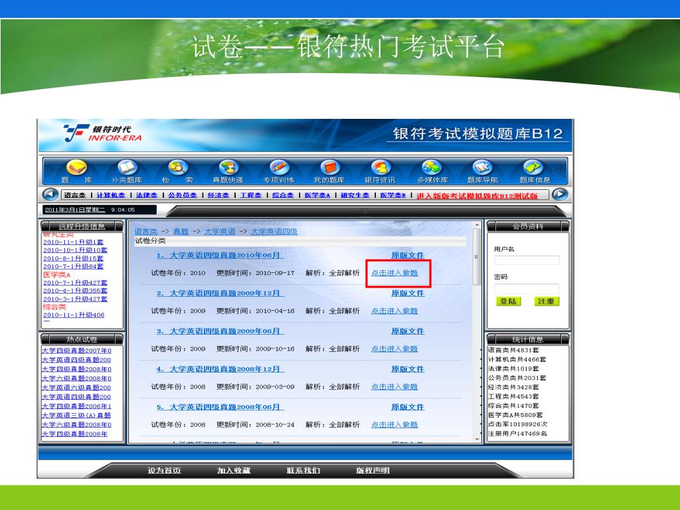This screenshot has height=510, width=680.
Task: Open hot paper 大学四级真题2006年1
Action: pyautogui.click(x=76, y=406)
